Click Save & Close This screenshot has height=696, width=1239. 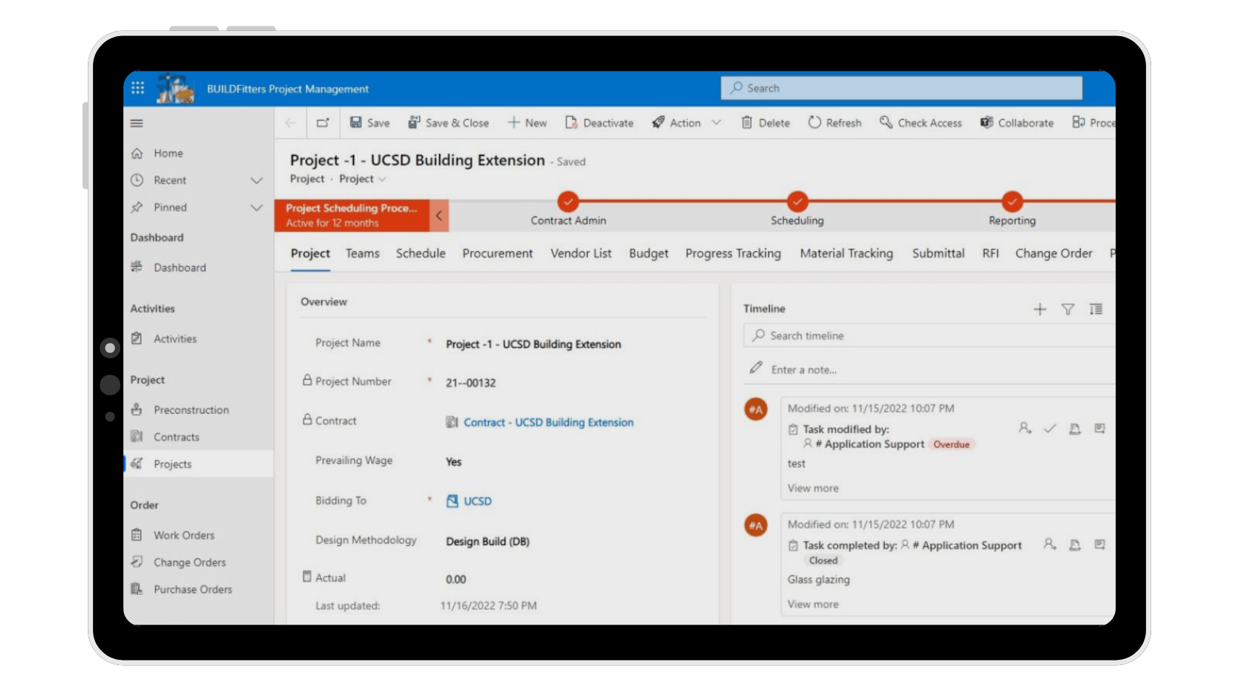coord(448,122)
